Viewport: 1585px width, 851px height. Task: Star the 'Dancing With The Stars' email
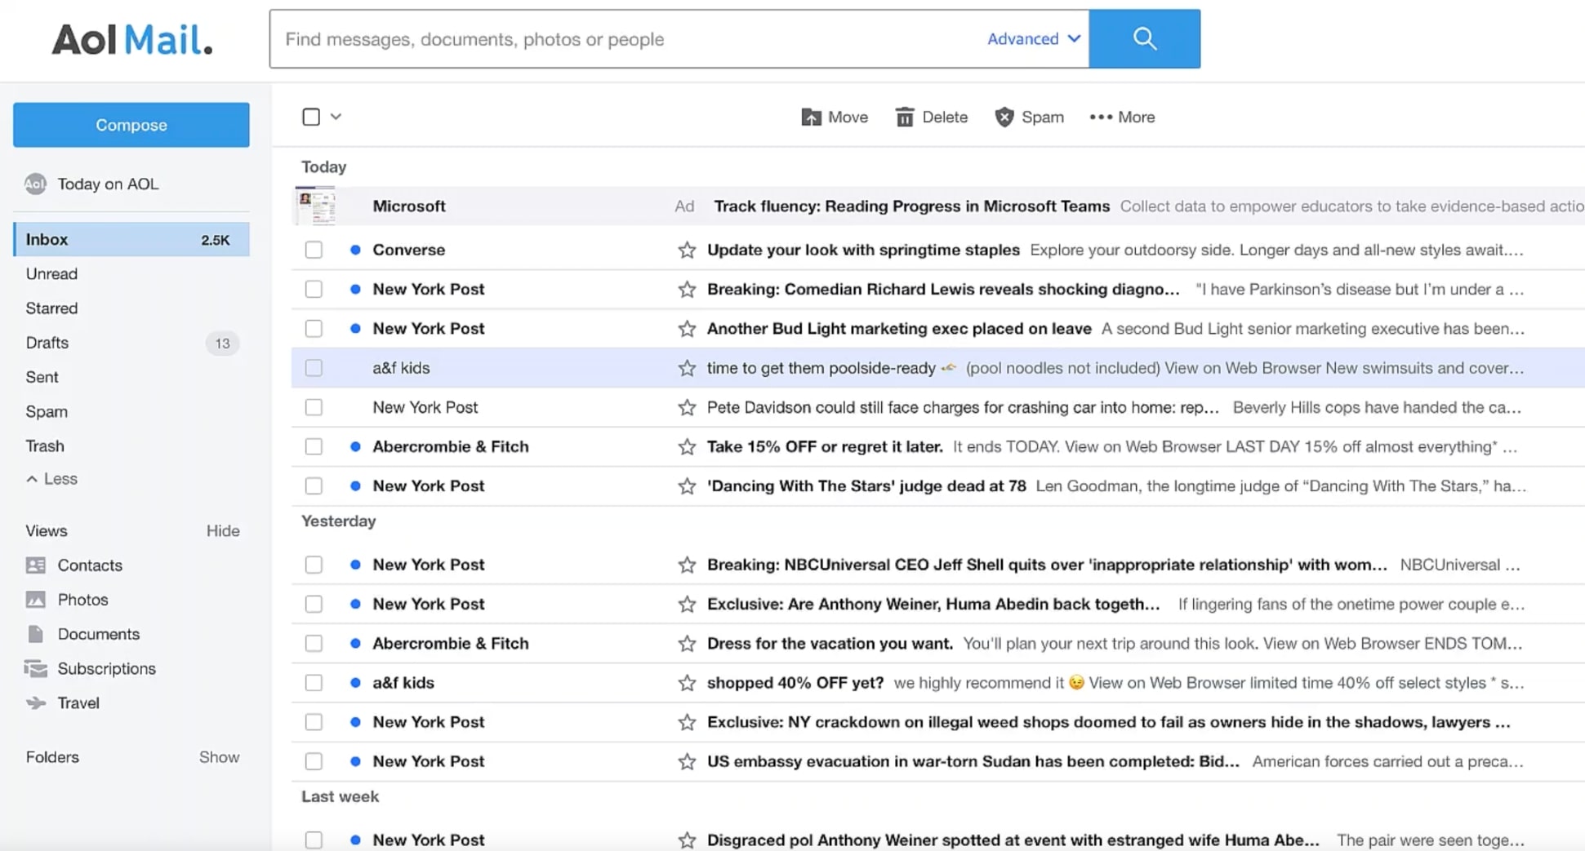pos(686,485)
